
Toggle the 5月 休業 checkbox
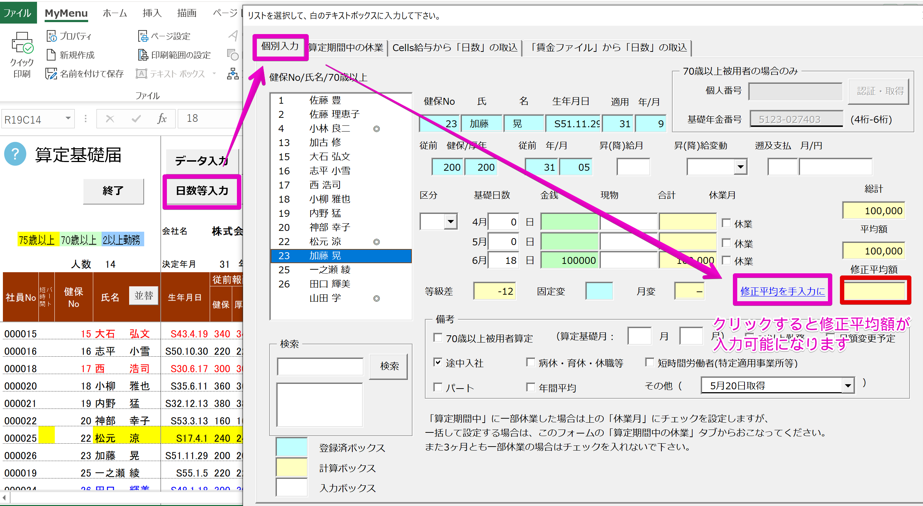coord(726,242)
